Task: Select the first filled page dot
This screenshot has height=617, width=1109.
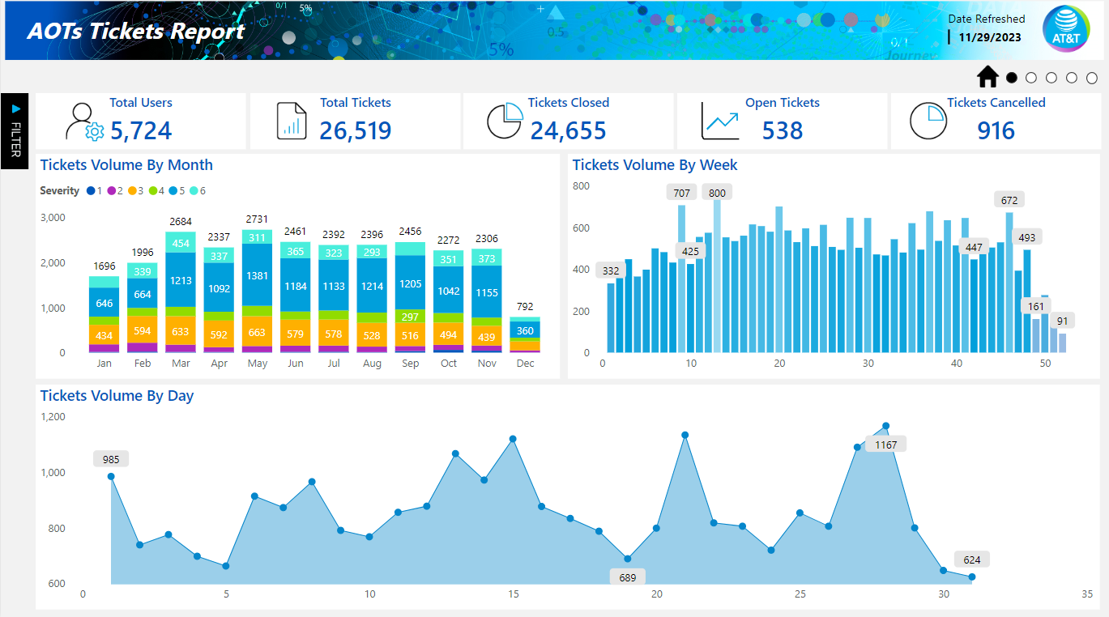Action: 1012,78
